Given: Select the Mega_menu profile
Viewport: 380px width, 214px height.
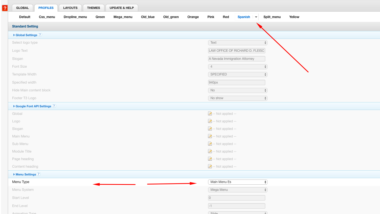Looking at the screenshot, I should (123, 17).
